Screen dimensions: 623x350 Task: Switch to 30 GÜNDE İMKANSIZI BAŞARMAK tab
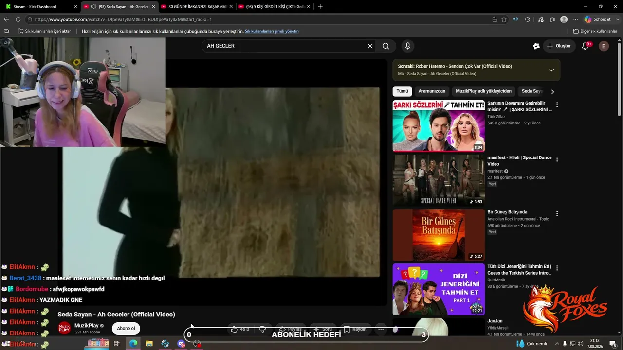(x=198, y=7)
